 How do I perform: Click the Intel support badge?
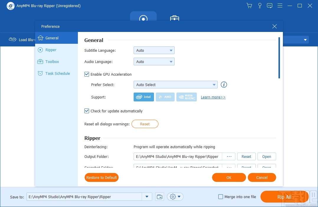point(144,97)
